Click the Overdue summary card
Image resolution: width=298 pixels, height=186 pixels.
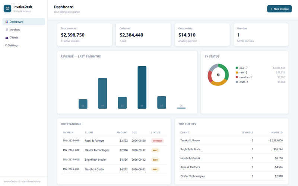click(x=261, y=35)
